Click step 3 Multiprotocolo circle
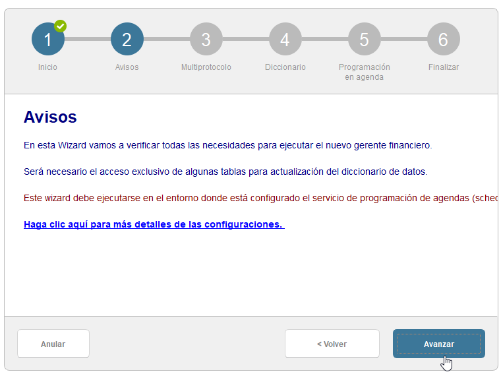 pyautogui.click(x=206, y=39)
